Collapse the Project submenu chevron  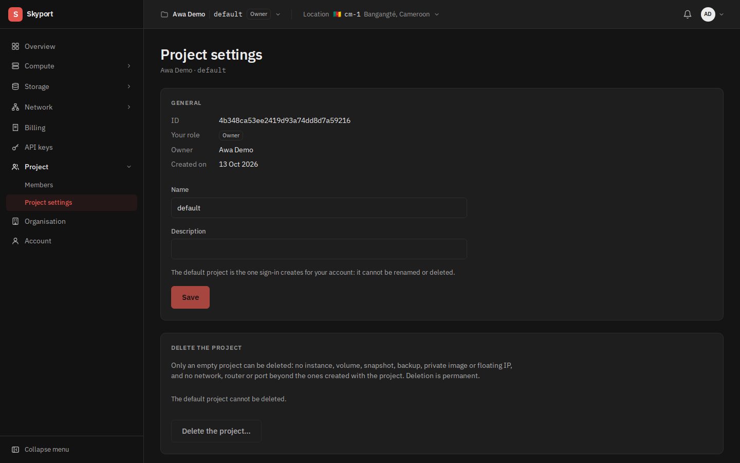click(x=129, y=167)
